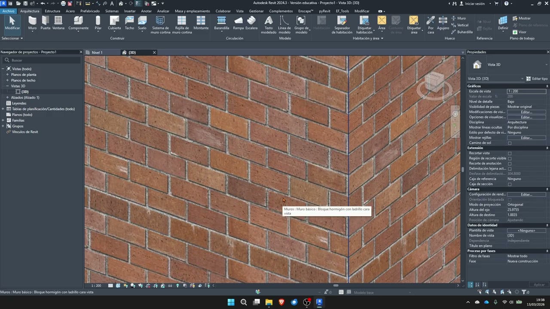Select the Barandilla railing tool

coord(222,23)
